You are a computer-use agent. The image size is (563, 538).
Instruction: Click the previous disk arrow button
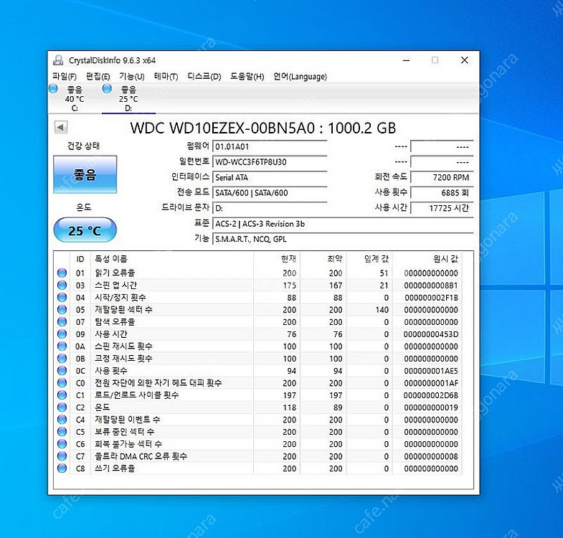coord(61,127)
